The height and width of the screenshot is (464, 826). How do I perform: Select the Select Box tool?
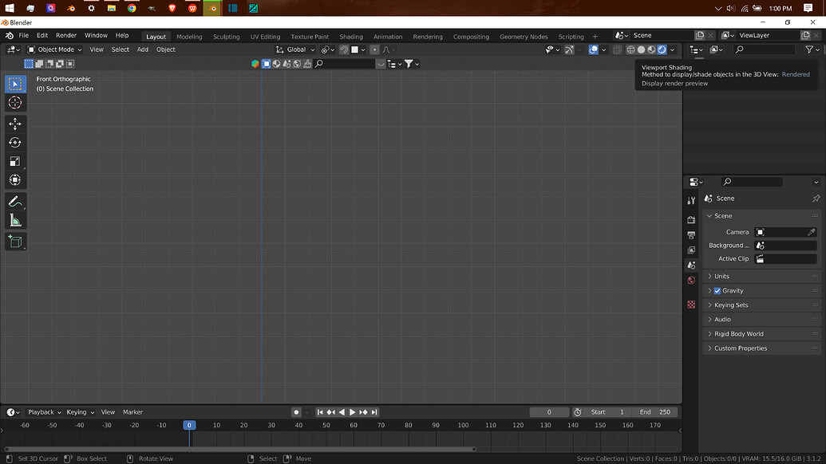[x=15, y=84]
